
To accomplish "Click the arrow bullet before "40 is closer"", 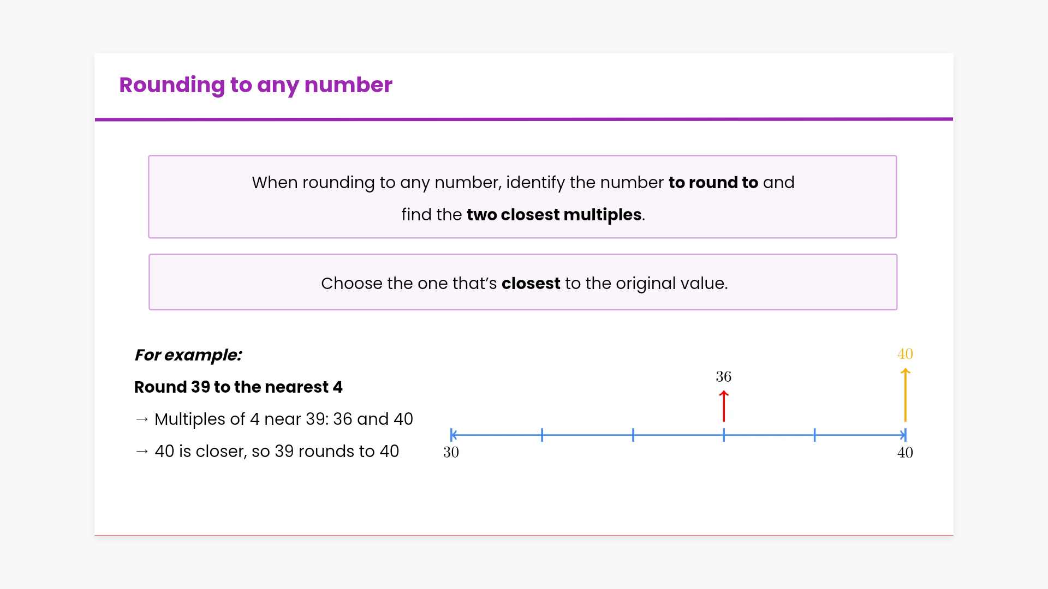I will click(x=142, y=451).
